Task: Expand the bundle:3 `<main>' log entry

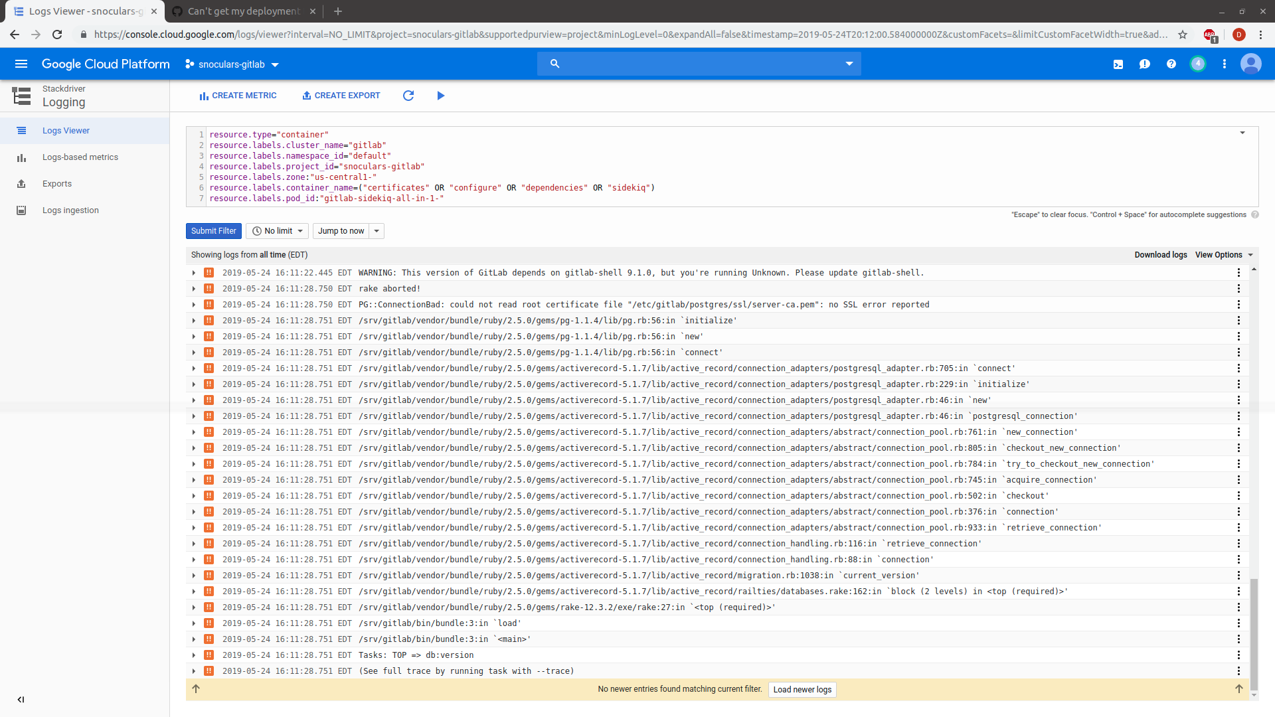Action: (194, 639)
